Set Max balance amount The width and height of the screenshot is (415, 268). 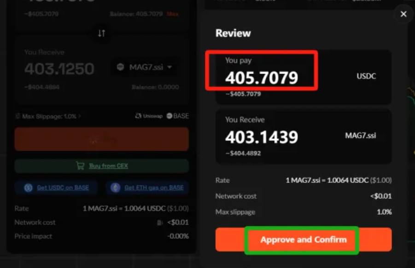pyautogui.click(x=173, y=14)
